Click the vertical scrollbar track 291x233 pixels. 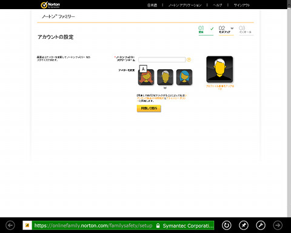289,113
